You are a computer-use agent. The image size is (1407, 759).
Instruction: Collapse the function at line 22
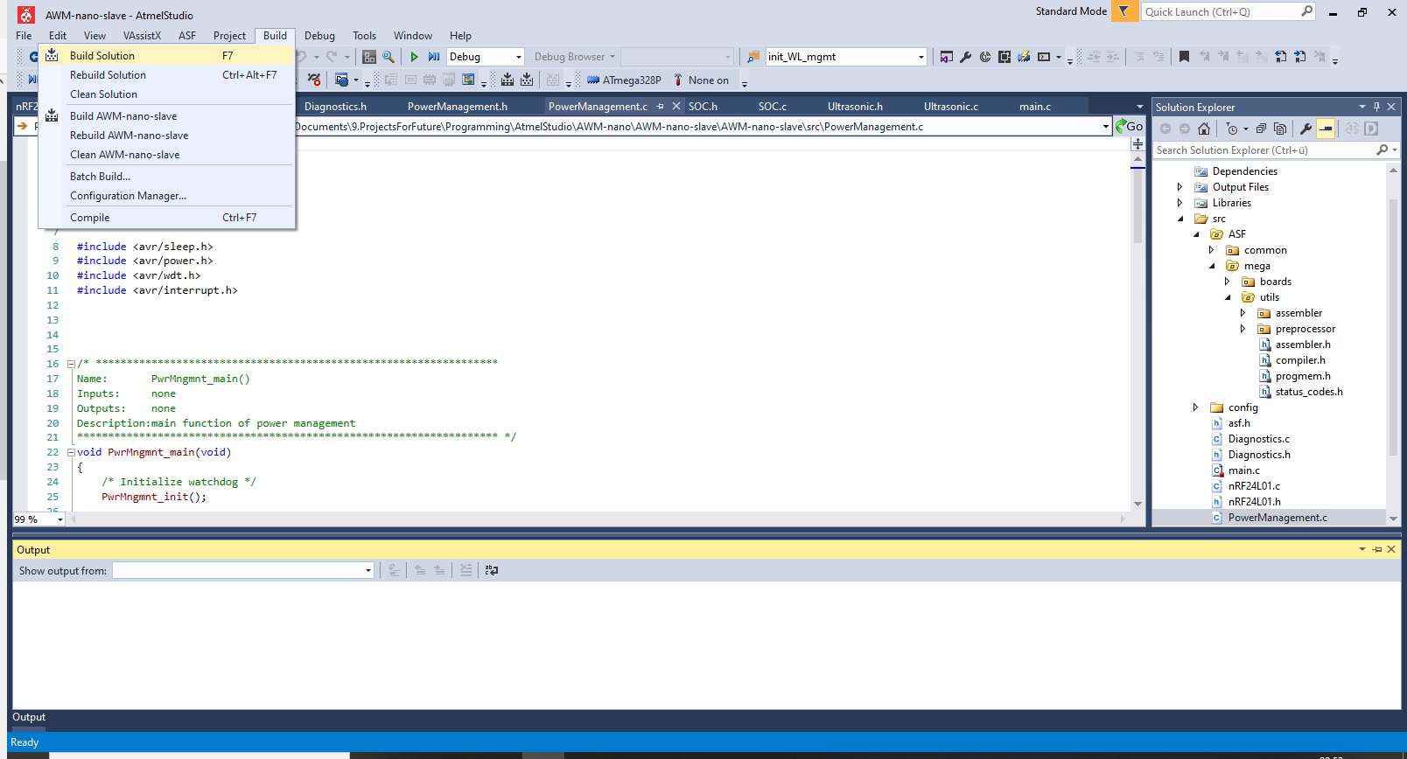tap(72, 453)
